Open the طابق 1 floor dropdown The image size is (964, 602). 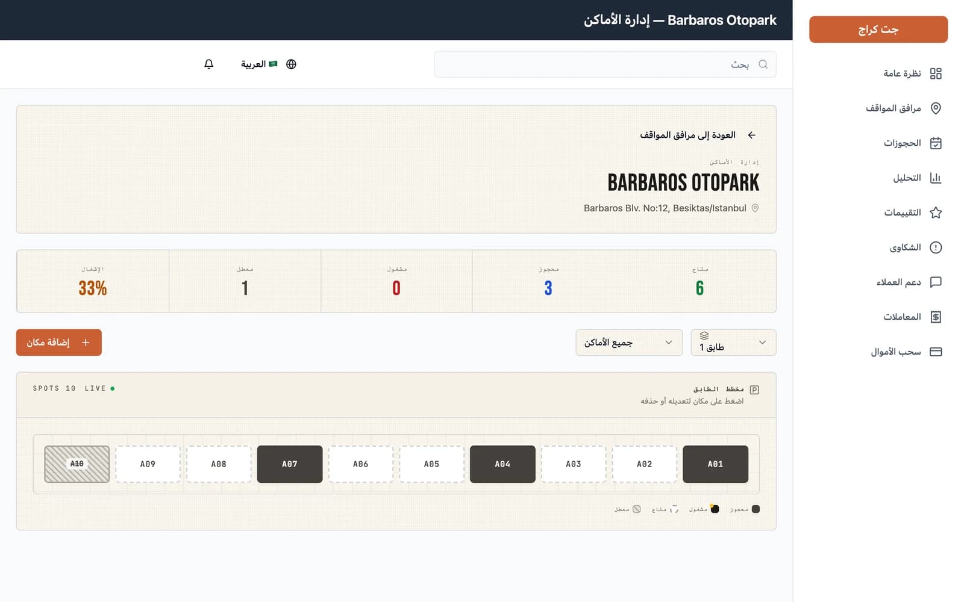coord(733,343)
